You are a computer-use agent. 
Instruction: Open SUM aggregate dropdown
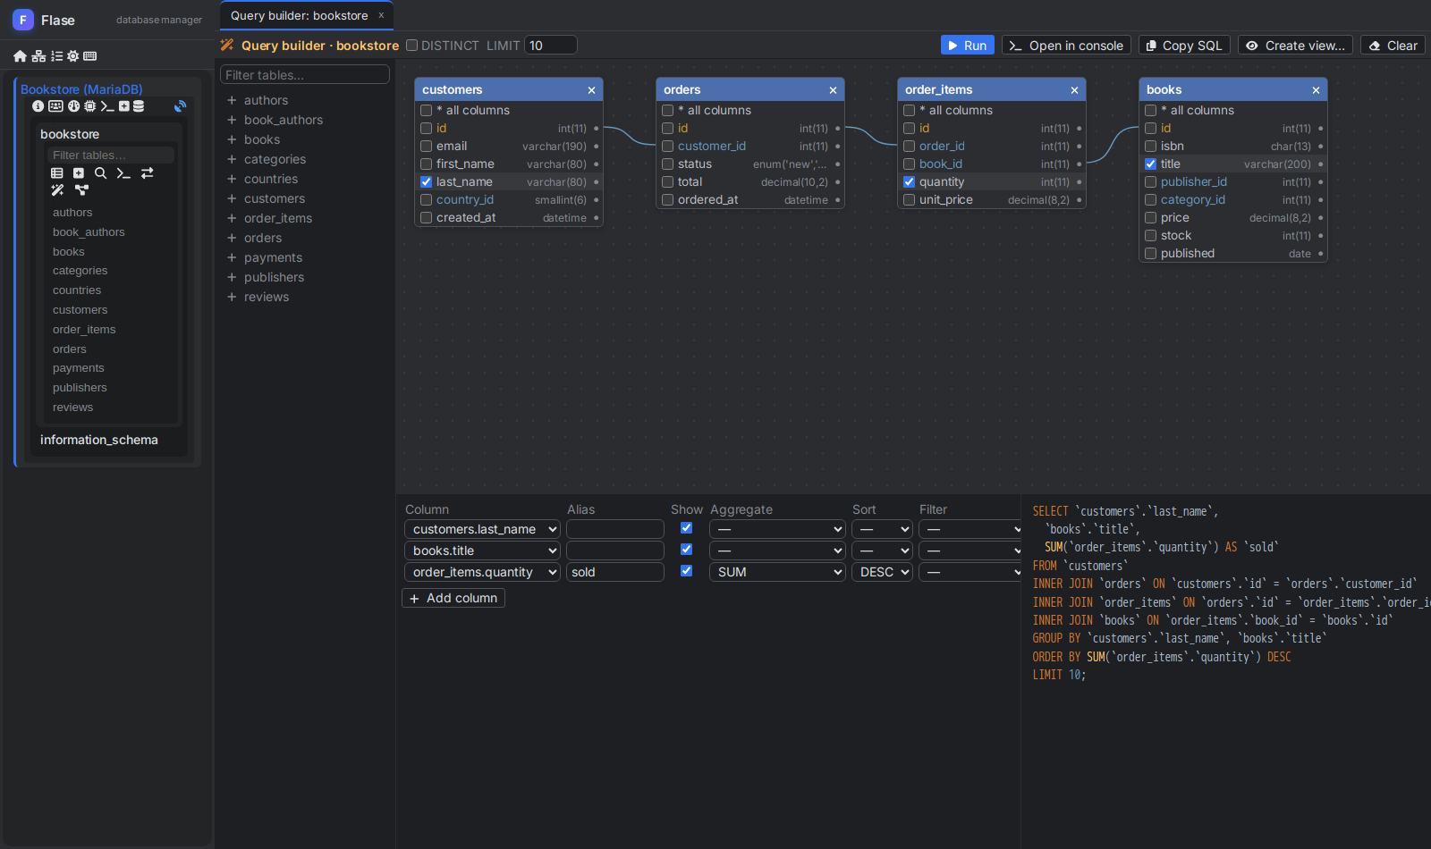(x=777, y=572)
